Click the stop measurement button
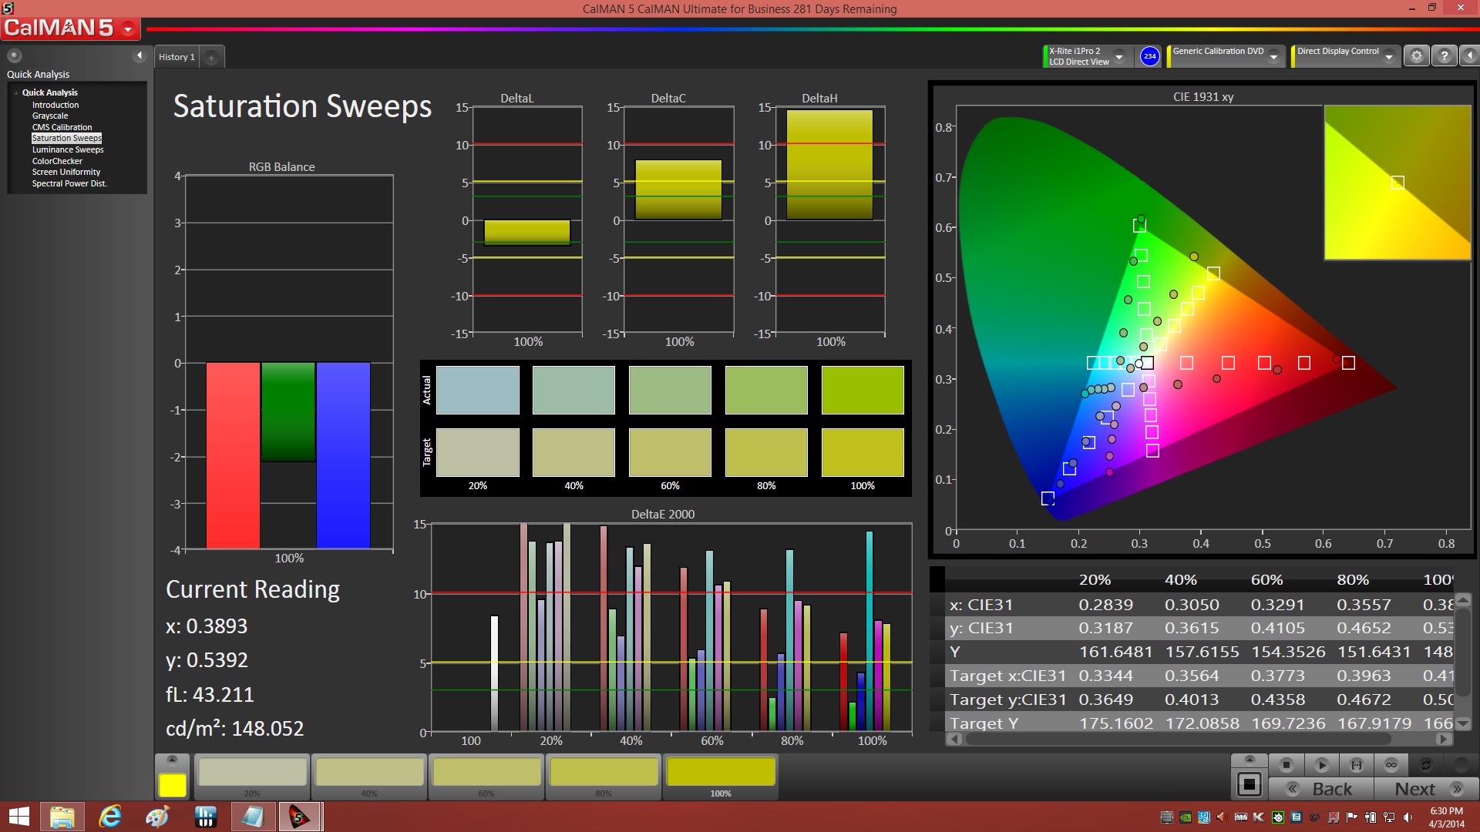This screenshot has width=1480, height=832. click(x=1286, y=765)
